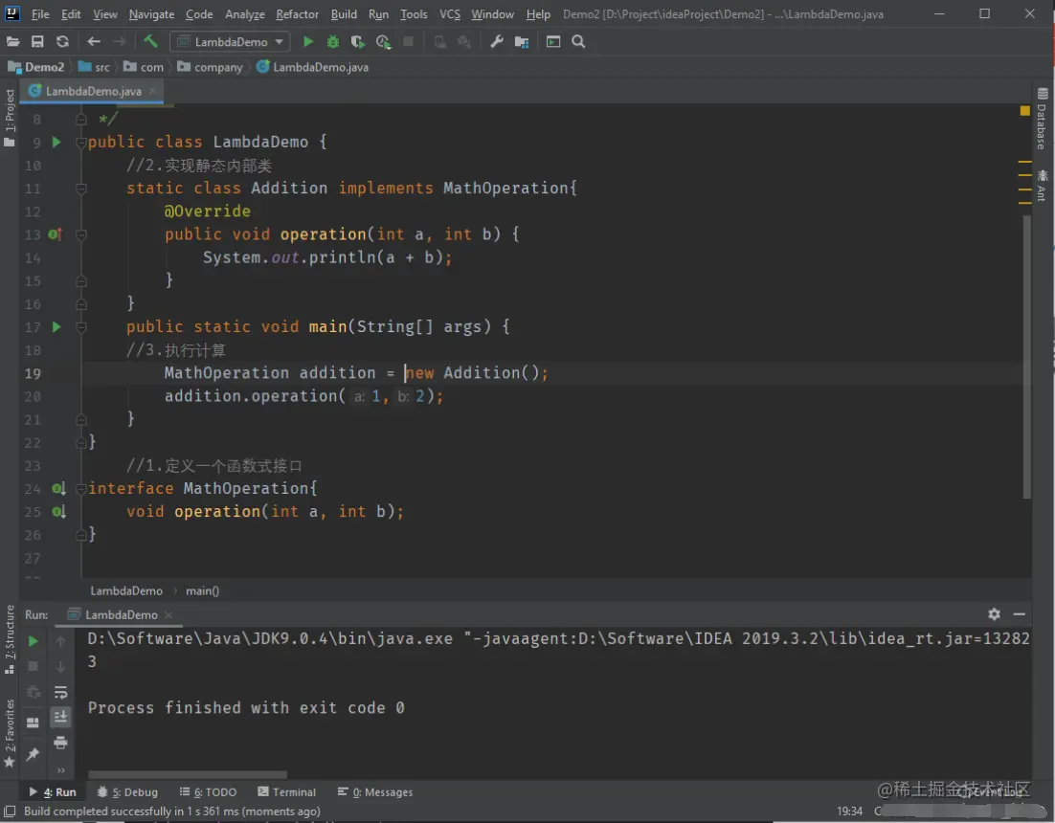1055x823 pixels.
Task: Open the 4: Run tool window tab
Action: (x=53, y=792)
